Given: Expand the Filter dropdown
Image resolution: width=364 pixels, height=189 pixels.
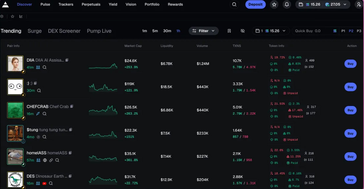Looking at the screenshot, I should pyautogui.click(x=203, y=31).
